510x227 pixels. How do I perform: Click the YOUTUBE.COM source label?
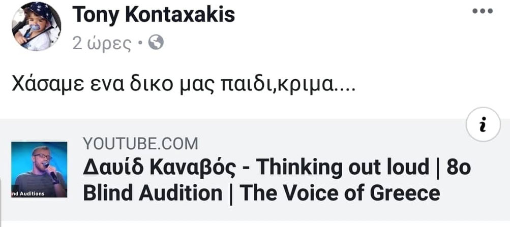tap(140, 144)
